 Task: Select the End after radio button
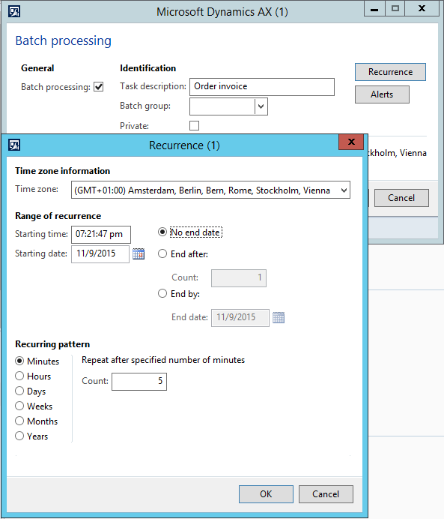click(x=162, y=253)
